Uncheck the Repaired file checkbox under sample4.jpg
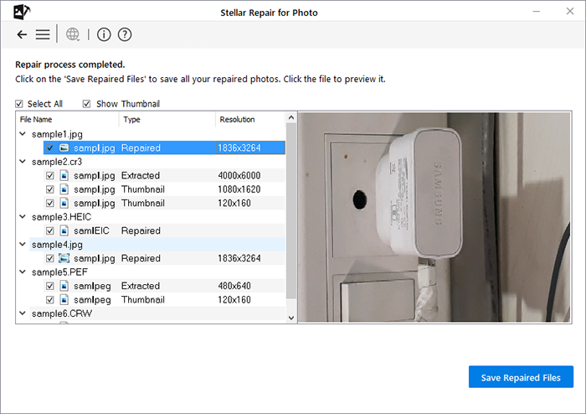 (x=49, y=258)
